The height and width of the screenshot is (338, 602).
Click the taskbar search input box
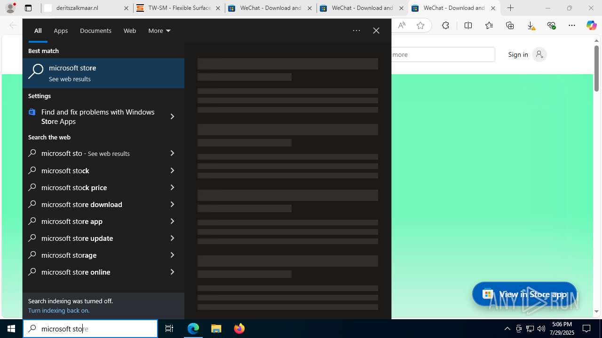(x=90, y=329)
